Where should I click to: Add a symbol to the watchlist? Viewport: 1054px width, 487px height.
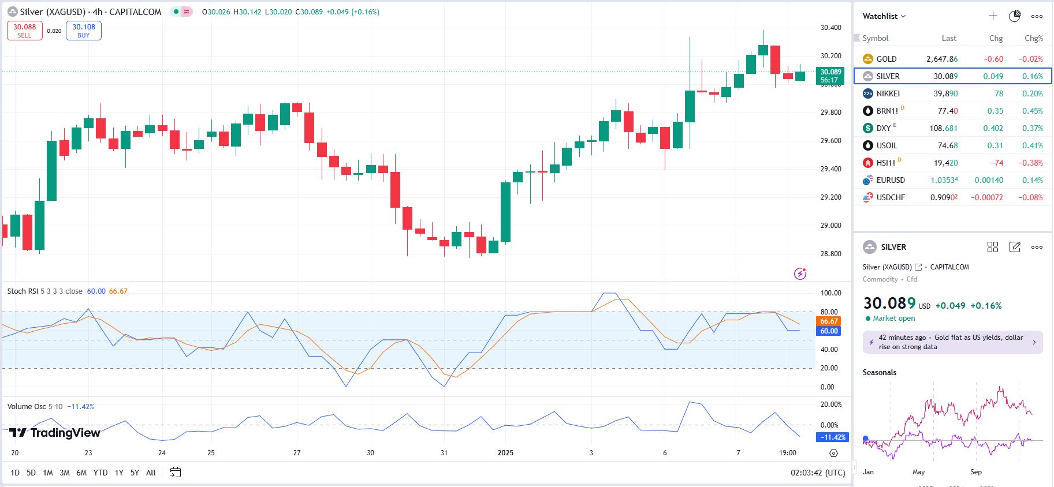[993, 16]
